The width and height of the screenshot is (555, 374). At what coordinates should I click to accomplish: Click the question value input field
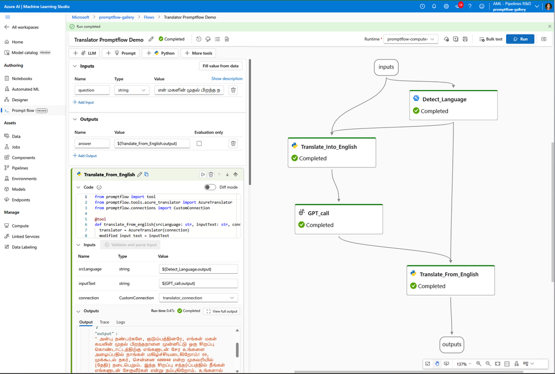pyautogui.click(x=189, y=90)
